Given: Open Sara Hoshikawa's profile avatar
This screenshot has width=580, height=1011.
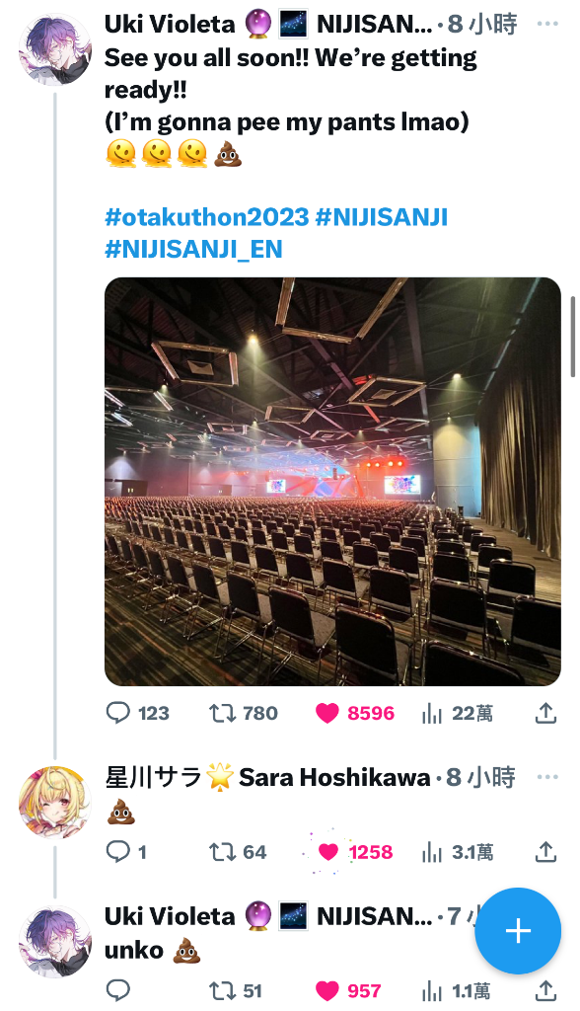Looking at the screenshot, I should pyautogui.click(x=55, y=802).
